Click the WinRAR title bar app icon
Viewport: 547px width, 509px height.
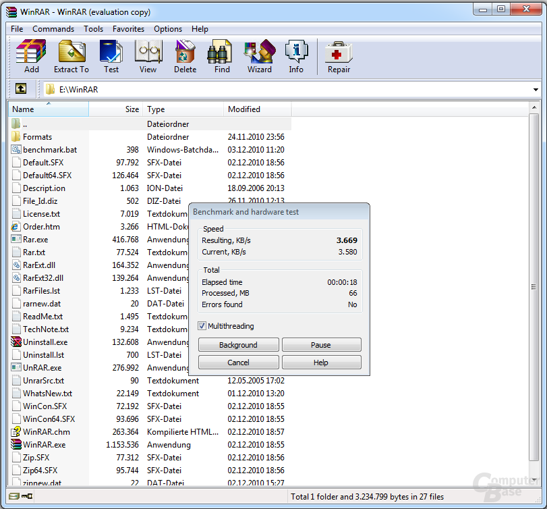[x=11, y=12]
